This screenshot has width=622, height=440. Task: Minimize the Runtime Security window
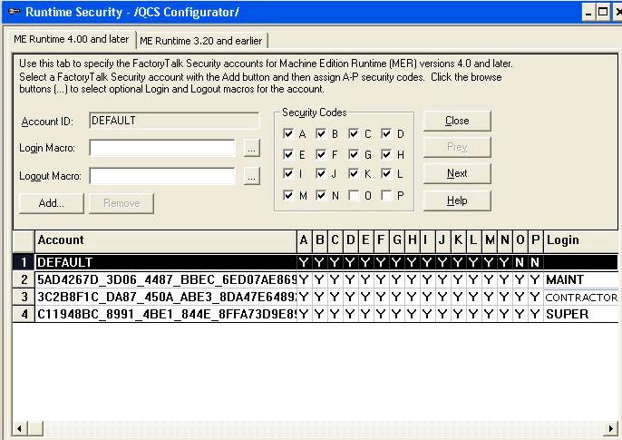[588, 13]
